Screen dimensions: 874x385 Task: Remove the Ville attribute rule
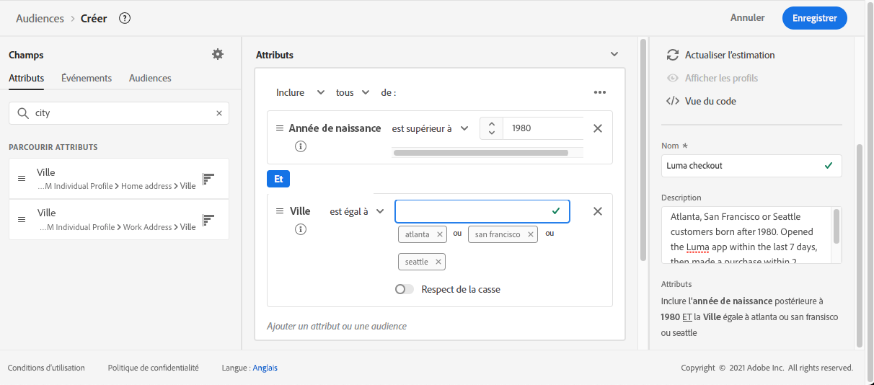(x=597, y=211)
